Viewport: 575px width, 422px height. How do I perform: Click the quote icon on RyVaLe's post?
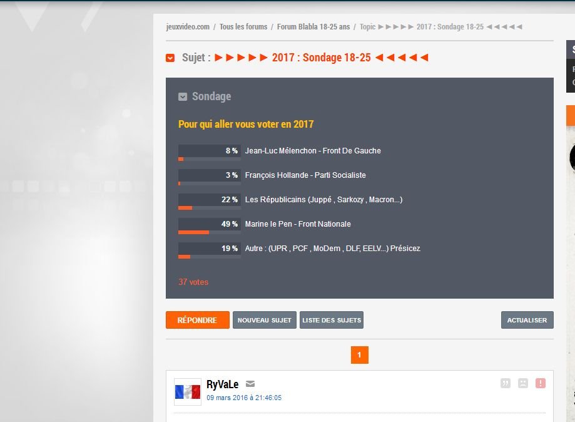click(506, 383)
